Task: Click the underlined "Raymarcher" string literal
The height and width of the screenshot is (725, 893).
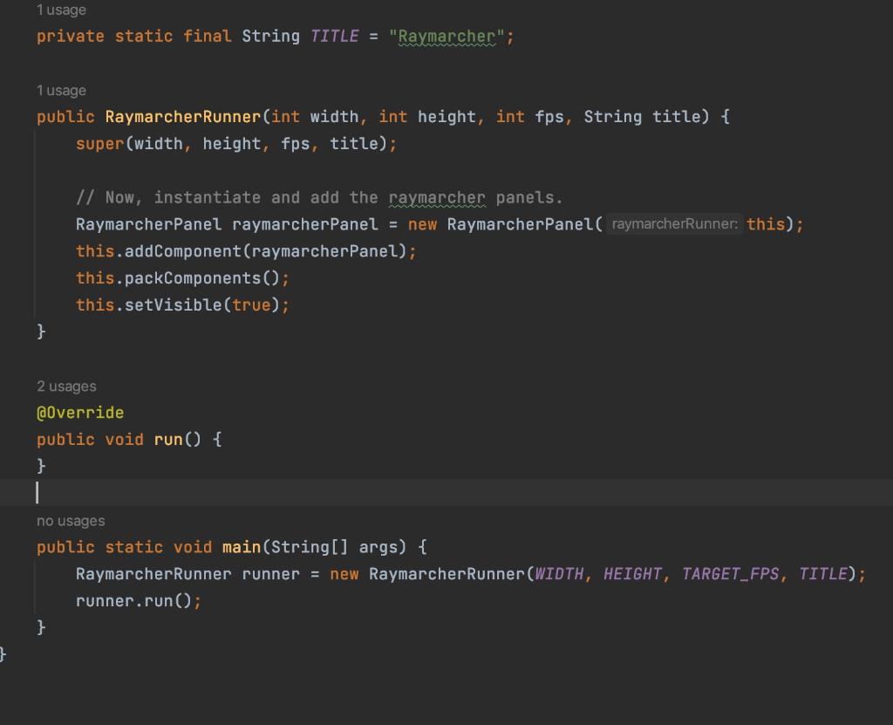Action: (450, 36)
